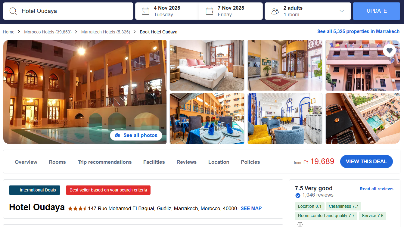Open the check-in calendar icon
The width and height of the screenshot is (404, 227).
(145, 11)
